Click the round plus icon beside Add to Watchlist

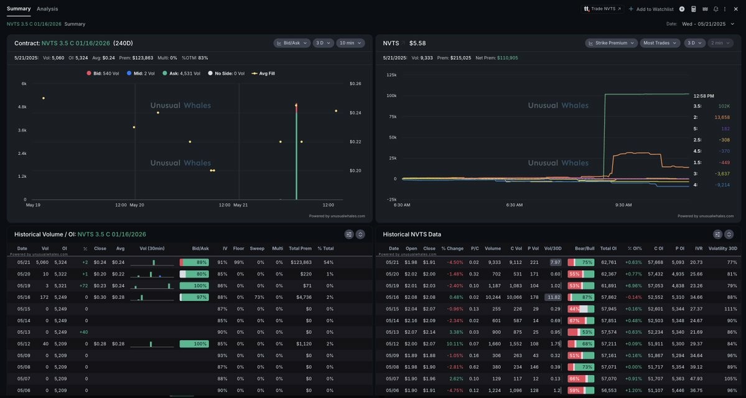[682, 9]
